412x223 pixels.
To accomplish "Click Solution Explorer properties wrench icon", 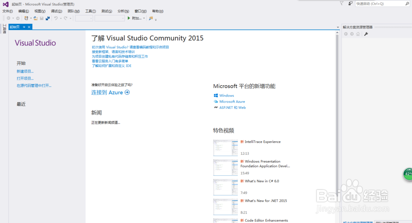I will click(x=366, y=34).
